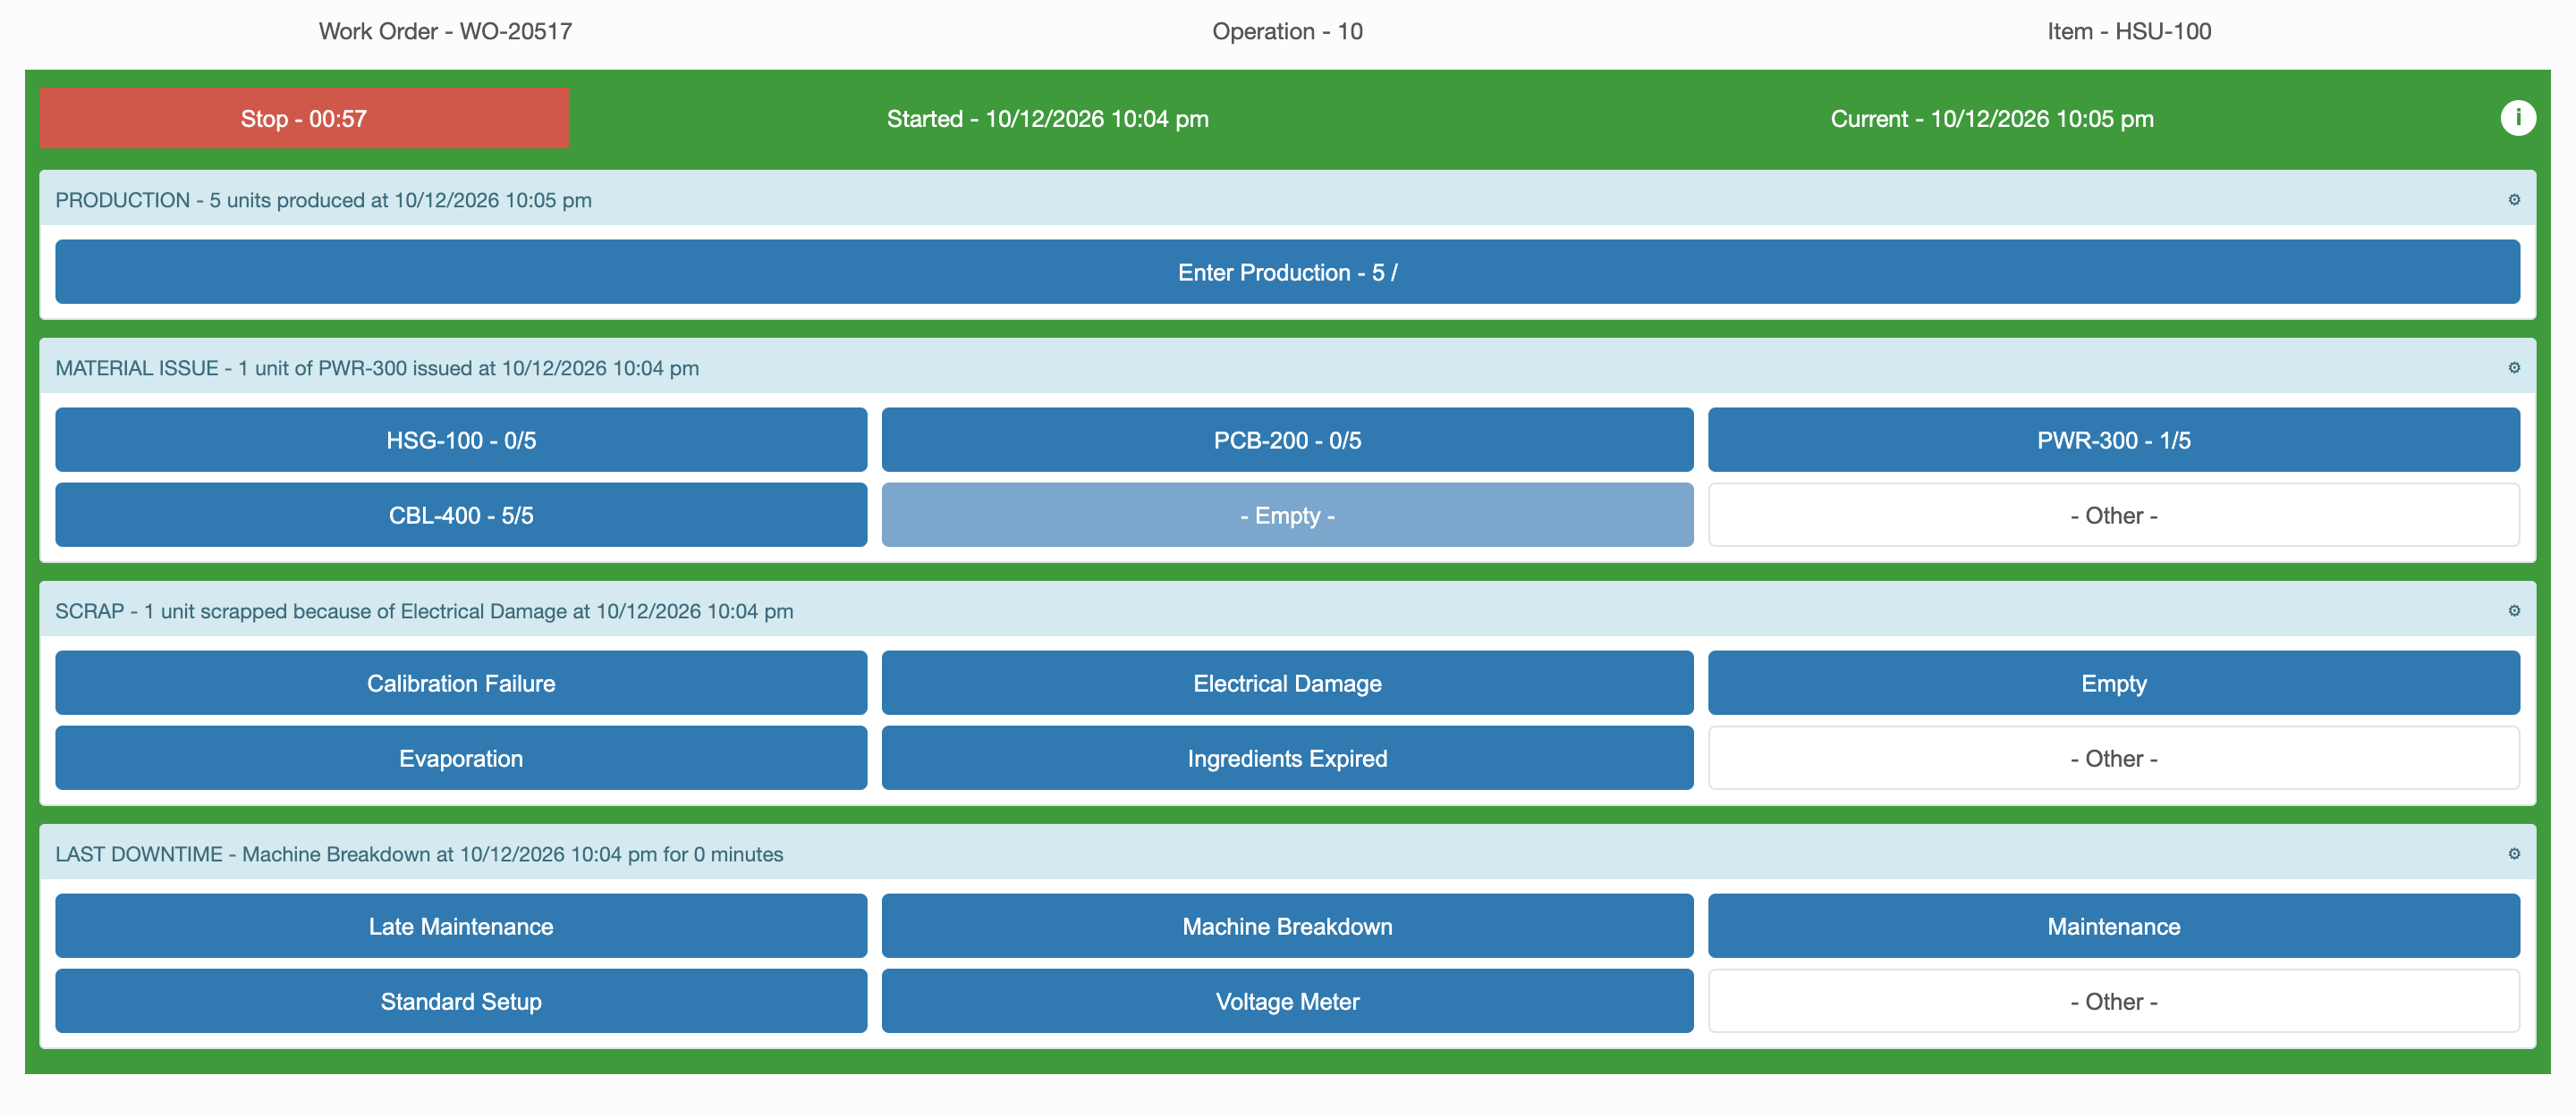The width and height of the screenshot is (2576, 1117).
Task: Click the info icon in green header
Action: click(x=2517, y=118)
